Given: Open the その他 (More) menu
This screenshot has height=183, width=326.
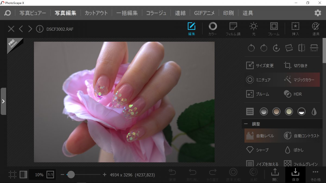Looking at the screenshot, I should (x=315, y=175).
